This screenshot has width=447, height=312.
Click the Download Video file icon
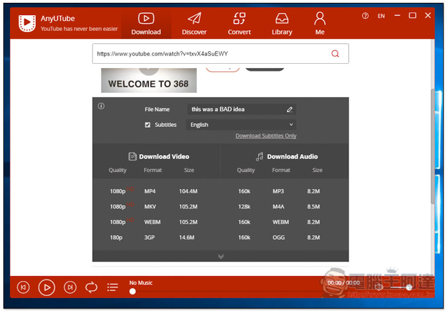pyautogui.click(x=132, y=157)
